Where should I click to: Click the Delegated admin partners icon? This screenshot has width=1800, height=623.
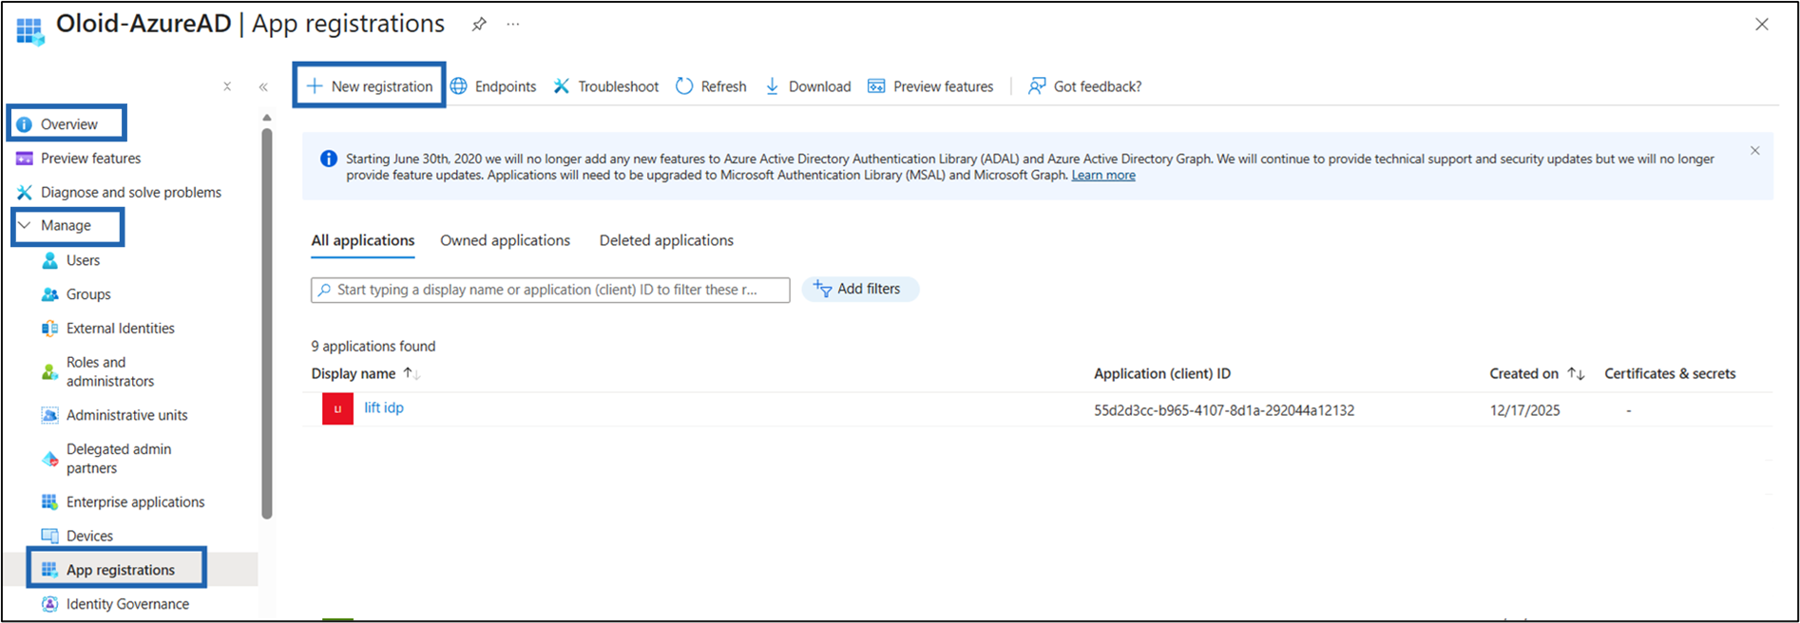(x=50, y=459)
